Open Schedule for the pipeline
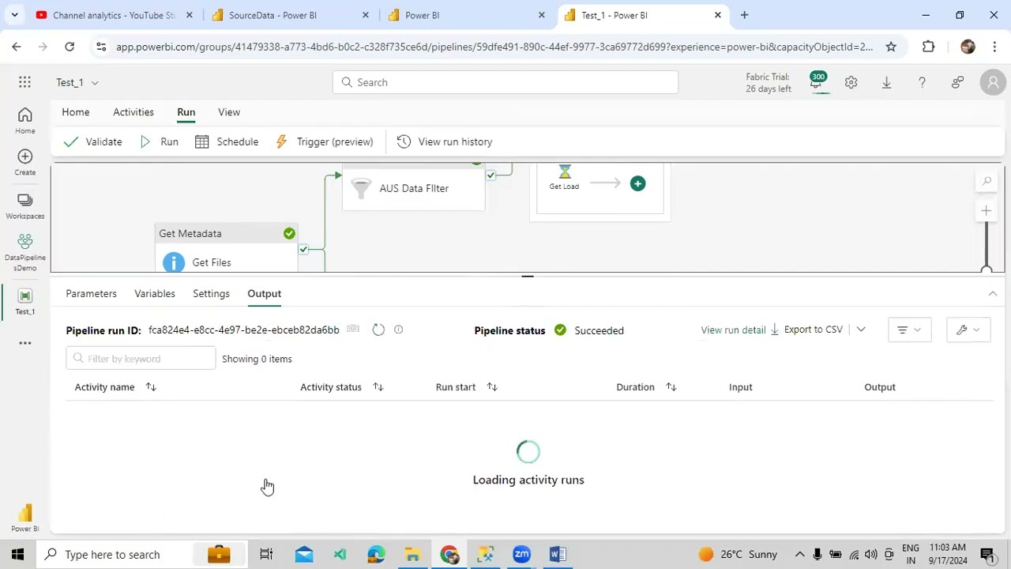This screenshot has height=569, width=1011. click(227, 141)
